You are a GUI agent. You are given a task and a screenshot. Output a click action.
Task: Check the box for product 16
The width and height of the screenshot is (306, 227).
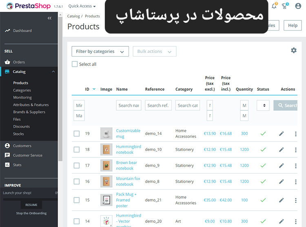(77, 181)
